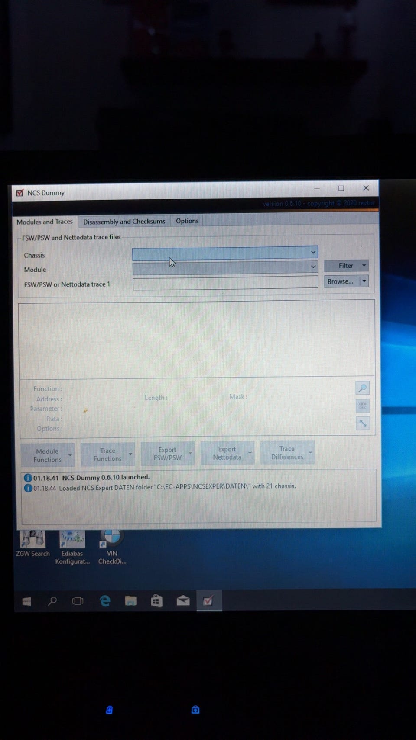The height and width of the screenshot is (740, 416).
Task: Click the 'Loaded NCS Expert DATEN folder' log entry
Action: 160,487
